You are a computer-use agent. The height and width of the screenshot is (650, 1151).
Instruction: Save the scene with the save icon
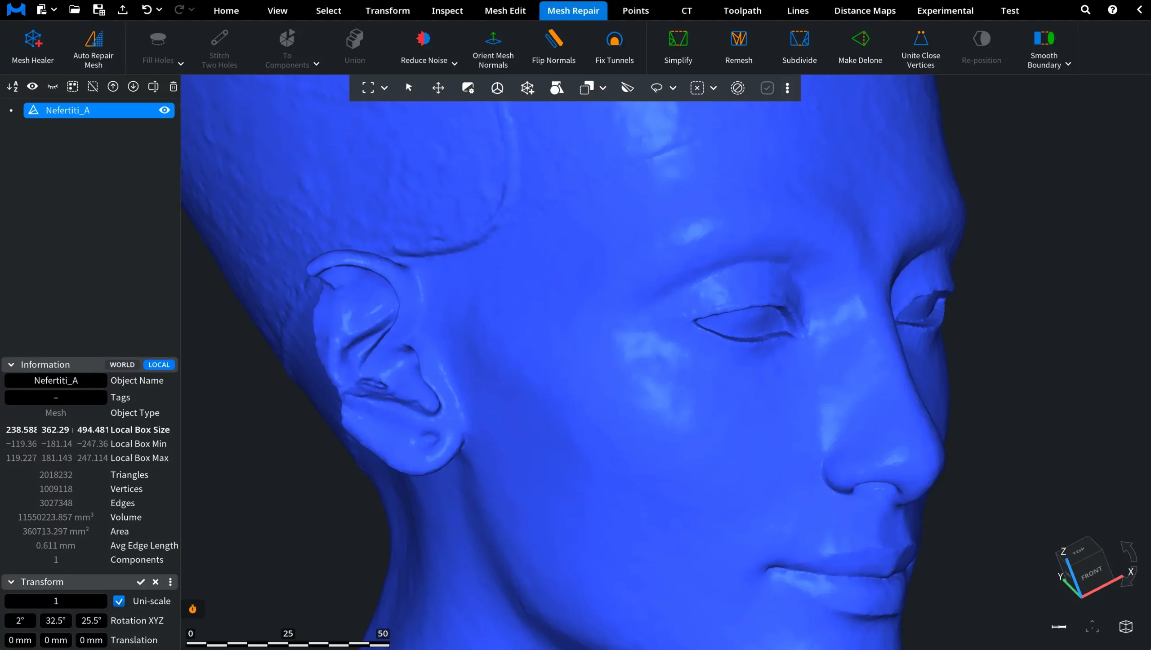tap(98, 9)
